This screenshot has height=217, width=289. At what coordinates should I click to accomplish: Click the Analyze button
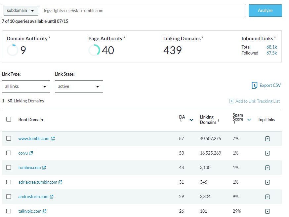point(265,11)
